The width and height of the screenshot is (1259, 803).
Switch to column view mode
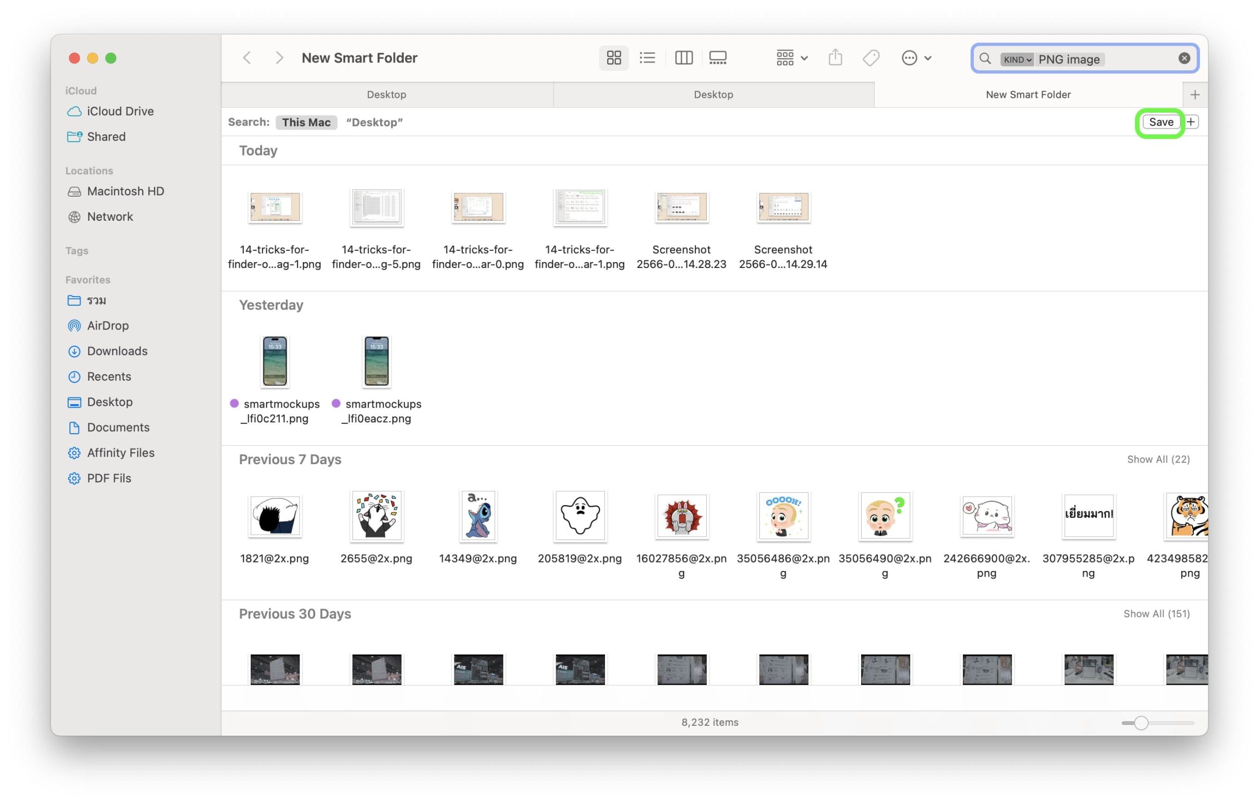tap(684, 58)
